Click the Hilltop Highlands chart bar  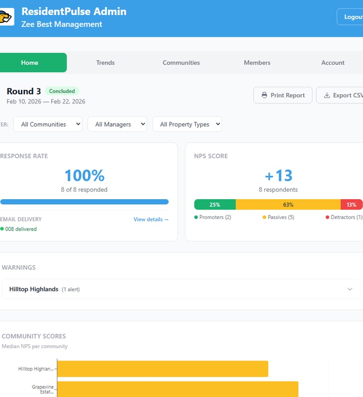[x=163, y=369]
